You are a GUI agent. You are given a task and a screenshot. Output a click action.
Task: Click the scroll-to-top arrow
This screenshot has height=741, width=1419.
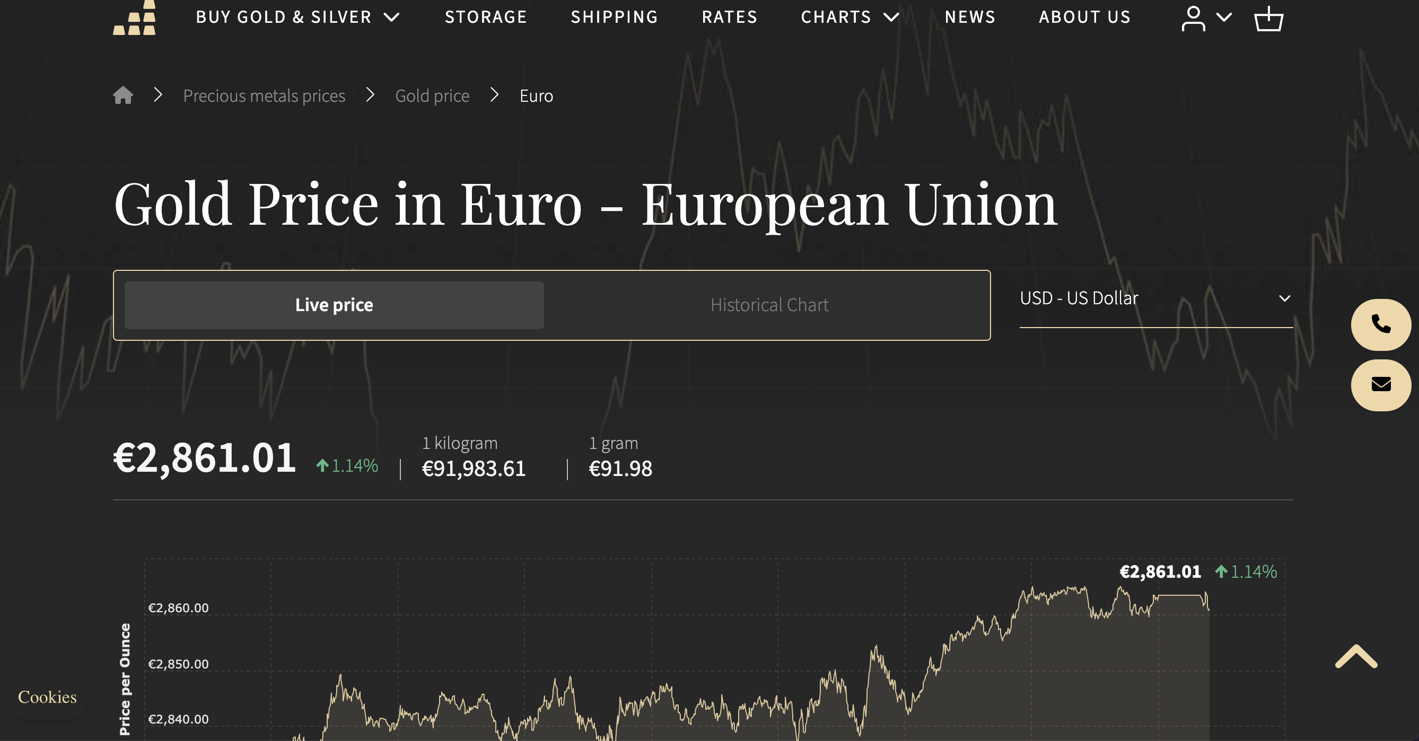[x=1356, y=657]
